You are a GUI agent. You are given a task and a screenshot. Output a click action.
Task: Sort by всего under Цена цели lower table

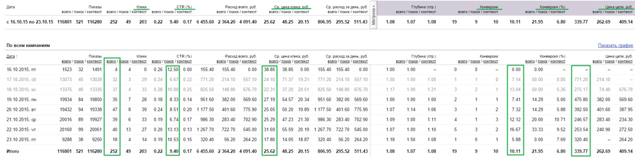[x=597, y=61]
